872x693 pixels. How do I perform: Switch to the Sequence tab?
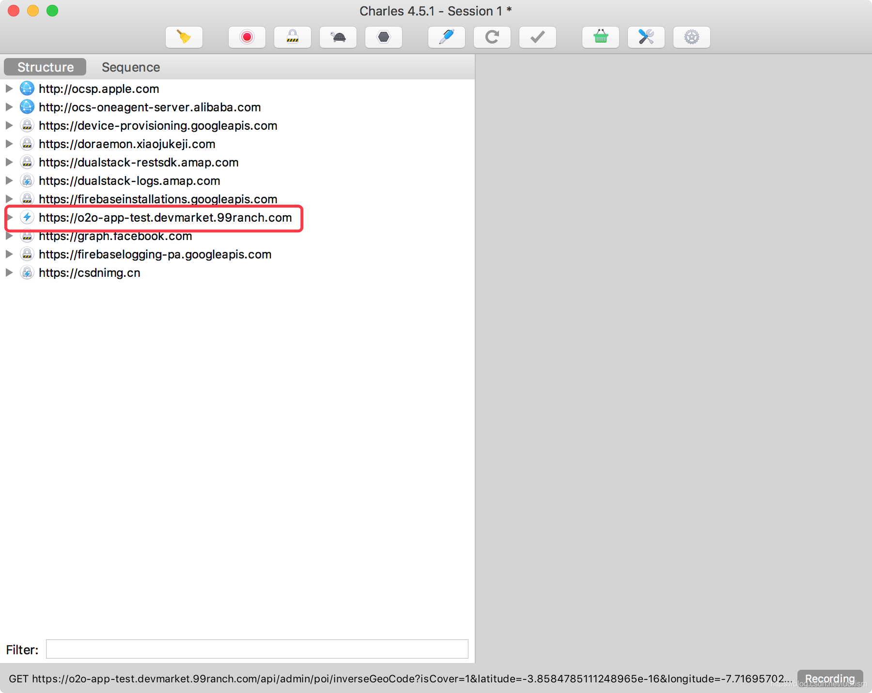tap(131, 67)
